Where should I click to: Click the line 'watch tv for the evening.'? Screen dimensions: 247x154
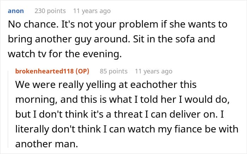(65, 54)
